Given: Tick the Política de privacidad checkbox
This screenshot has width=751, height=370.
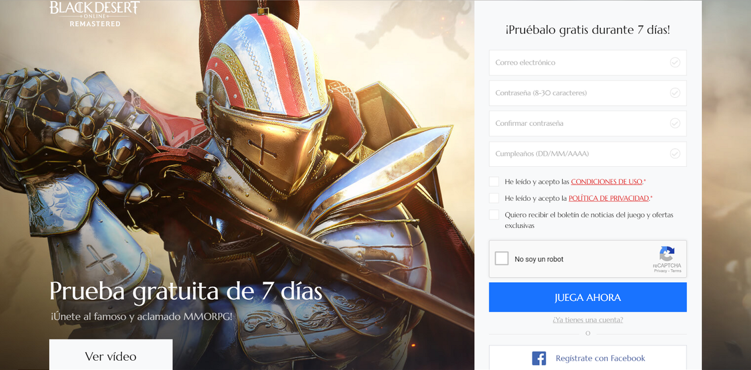Looking at the screenshot, I should pos(494,198).
